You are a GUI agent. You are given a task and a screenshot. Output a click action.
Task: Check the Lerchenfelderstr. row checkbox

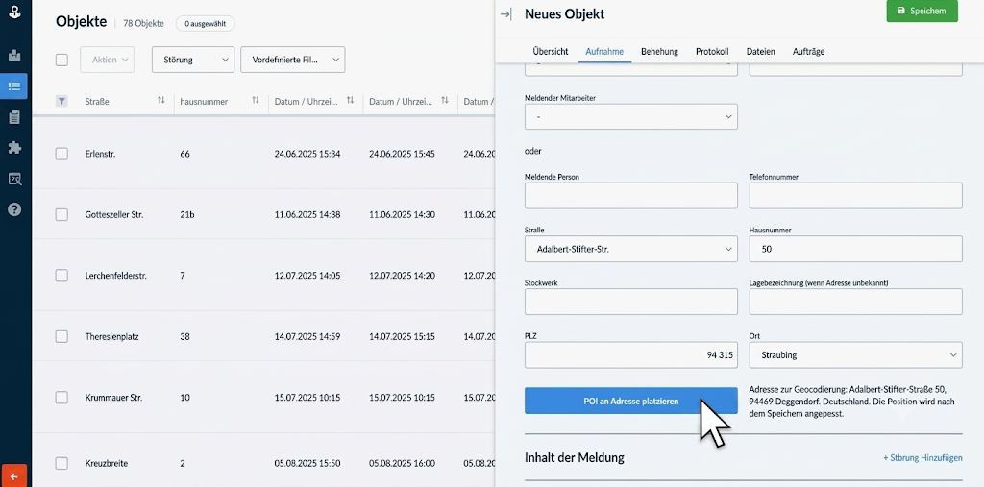point(61,276)
